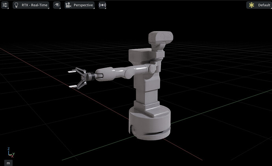Click the camera icon beside Perspective
Viewport: 272px width, 166px height.
[68, 5]
